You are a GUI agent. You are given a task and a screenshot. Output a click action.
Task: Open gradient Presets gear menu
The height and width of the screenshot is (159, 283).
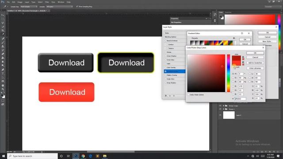[x=234, y=38]
